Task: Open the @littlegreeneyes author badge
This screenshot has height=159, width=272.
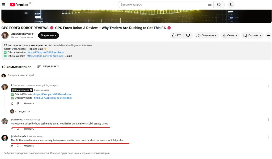Action: pos(22,90)
